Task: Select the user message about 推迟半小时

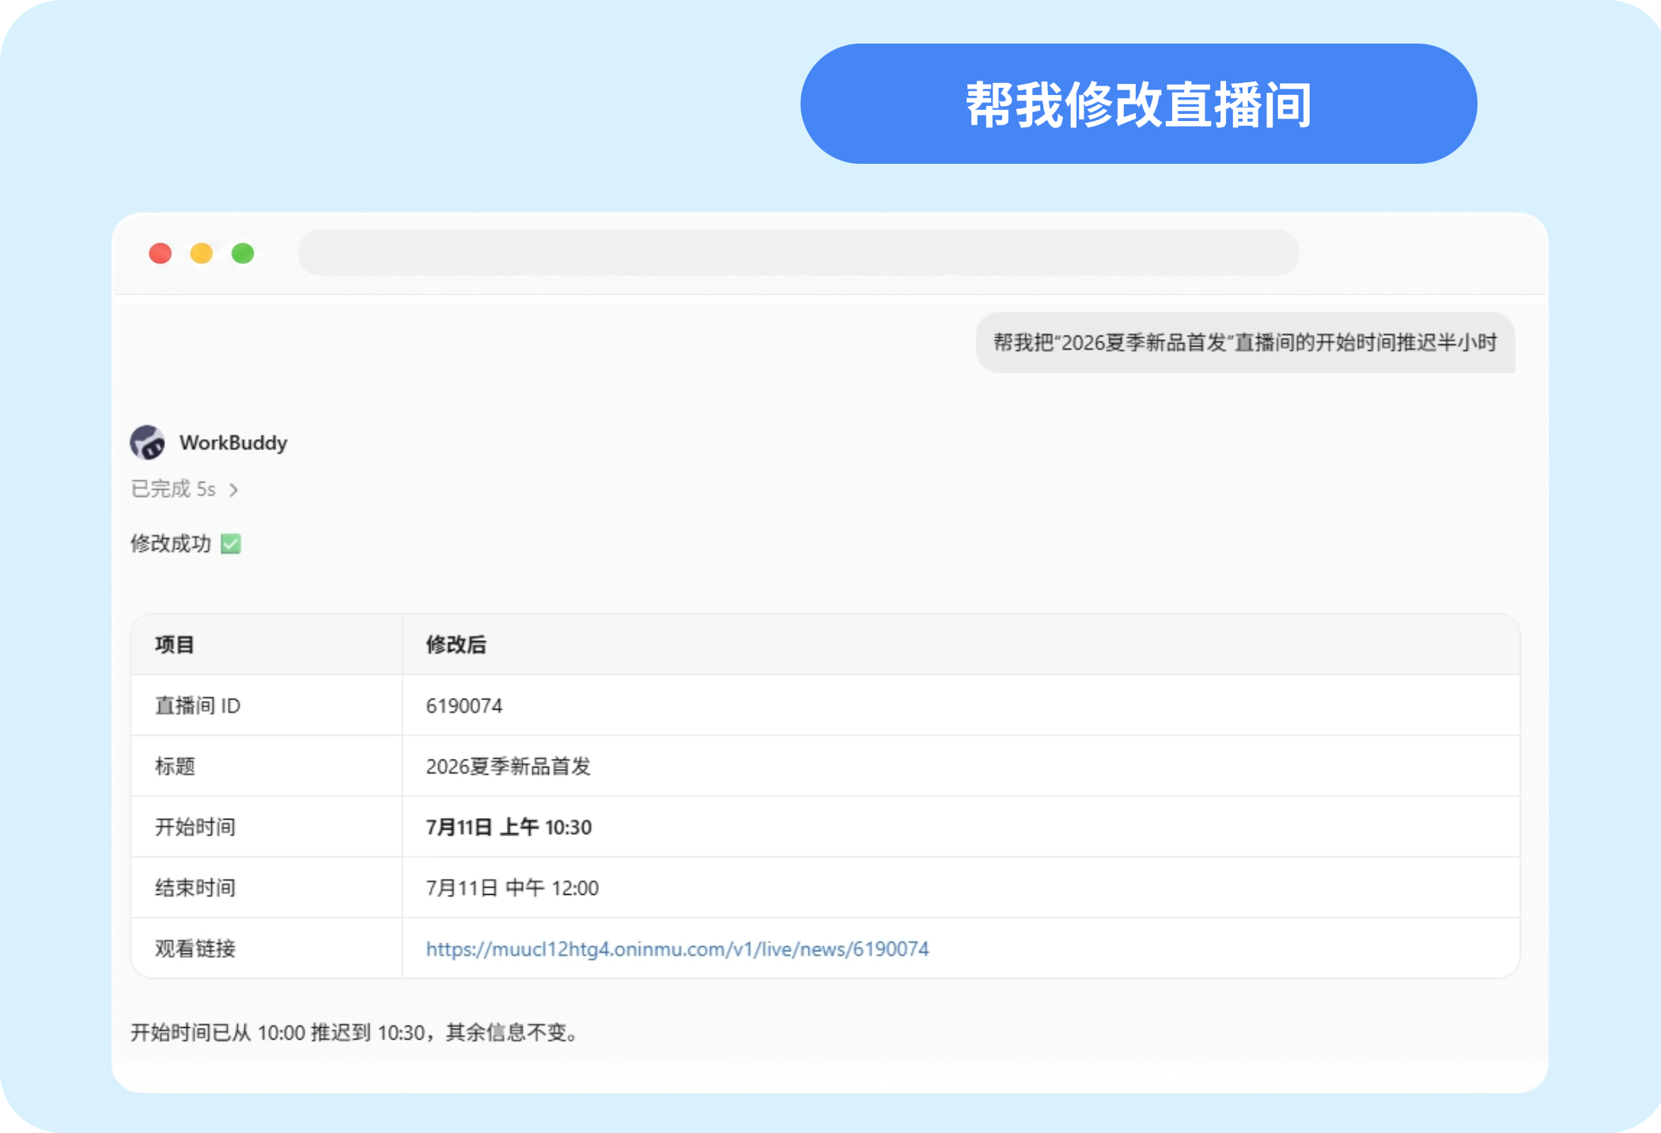Action: coord(1245,343)
